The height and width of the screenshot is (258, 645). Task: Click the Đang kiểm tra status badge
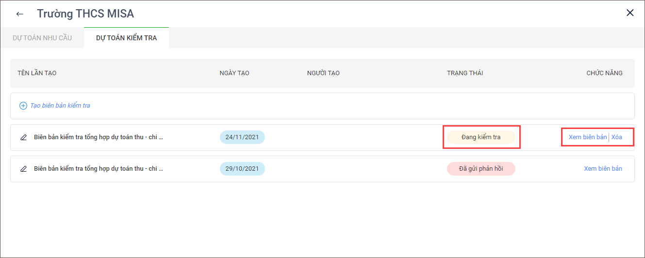[x=480, y=137]
